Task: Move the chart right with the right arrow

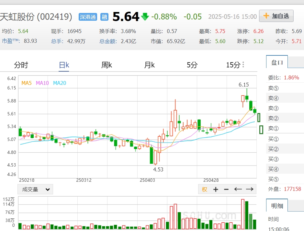Action: (250, 189)
